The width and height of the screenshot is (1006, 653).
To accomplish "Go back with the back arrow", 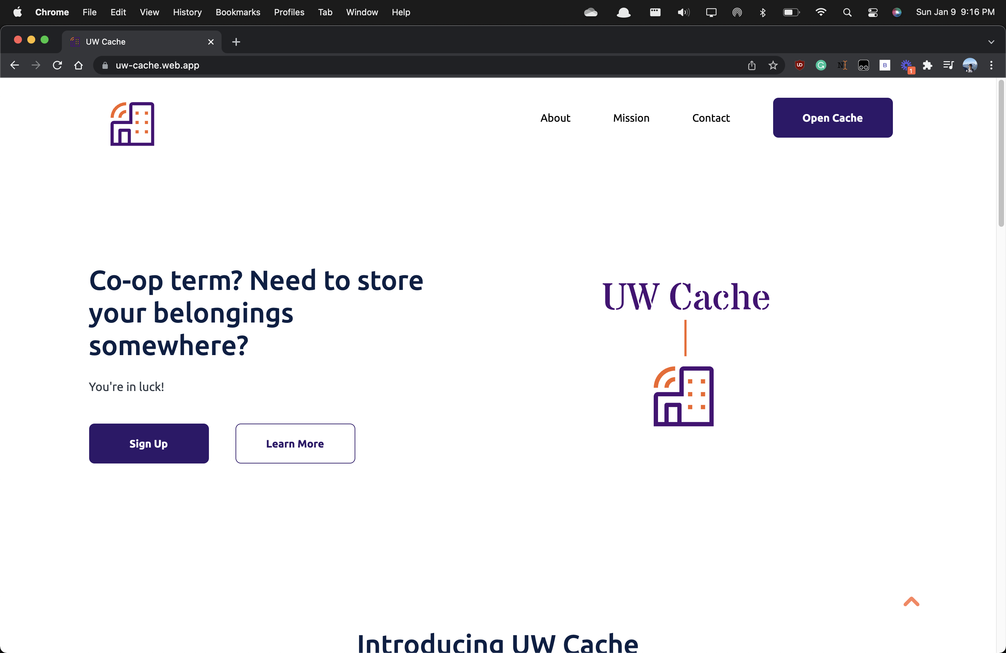I will [x=15, y=65].
